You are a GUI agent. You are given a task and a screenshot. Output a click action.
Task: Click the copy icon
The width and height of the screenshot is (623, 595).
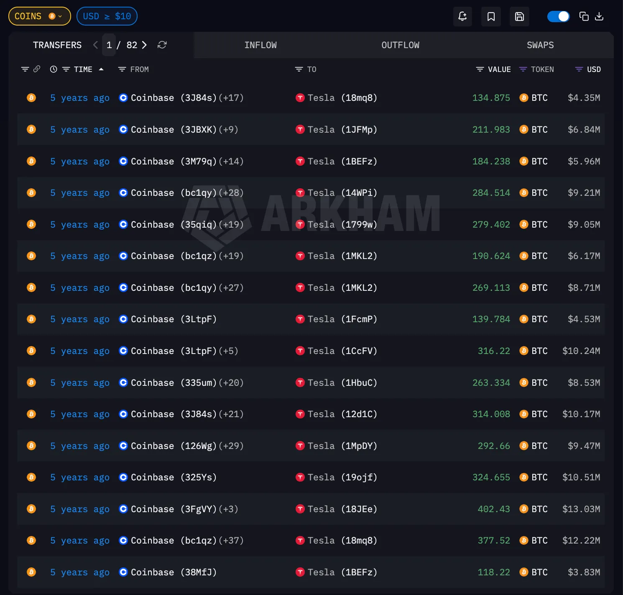(584, 16)
